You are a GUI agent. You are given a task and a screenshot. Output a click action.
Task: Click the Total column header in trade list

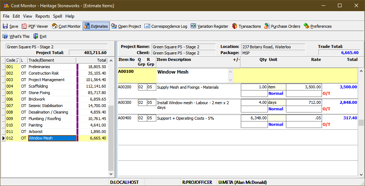[91, 60]
